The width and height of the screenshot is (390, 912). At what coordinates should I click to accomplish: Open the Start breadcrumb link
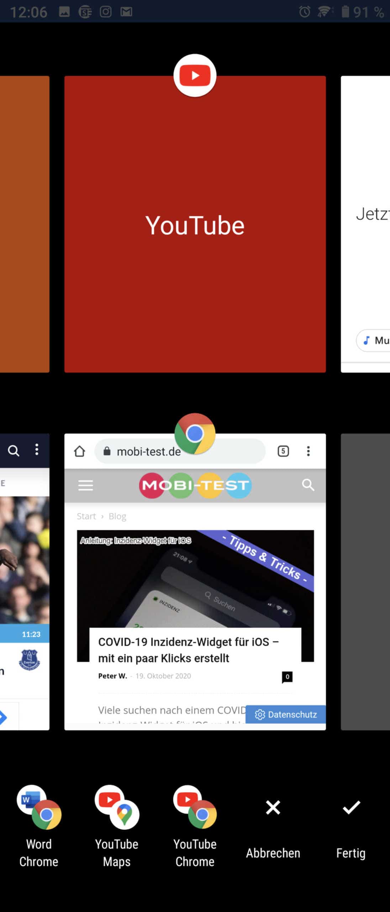(x=86, y=516)
